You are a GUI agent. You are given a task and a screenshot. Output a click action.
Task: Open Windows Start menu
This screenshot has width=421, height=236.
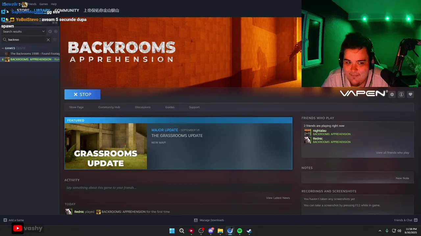point(172,231)
